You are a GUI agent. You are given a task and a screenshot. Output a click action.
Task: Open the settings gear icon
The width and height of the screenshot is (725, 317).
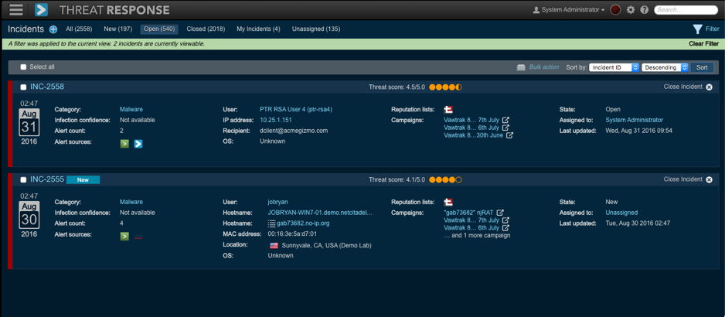click(631, 10)
